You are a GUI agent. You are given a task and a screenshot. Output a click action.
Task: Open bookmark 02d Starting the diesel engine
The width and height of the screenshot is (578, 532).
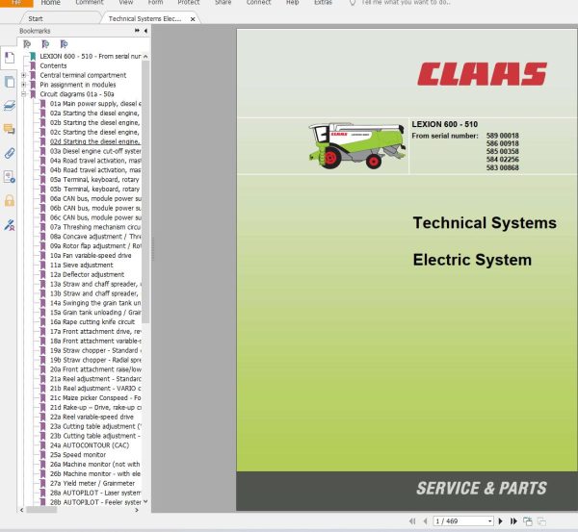tap(95, 141)
